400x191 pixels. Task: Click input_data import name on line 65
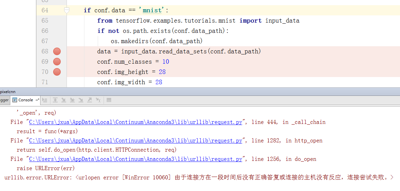pos(282,21)
